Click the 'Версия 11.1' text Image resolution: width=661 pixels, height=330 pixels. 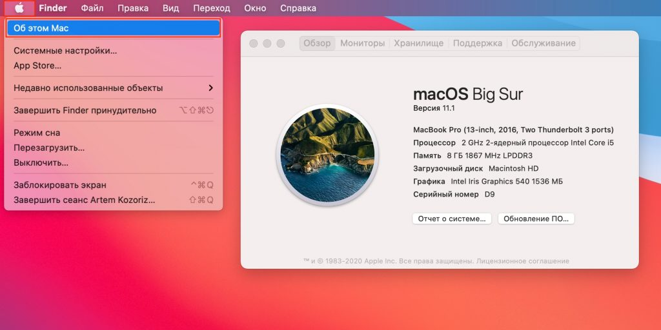[x=434, y=108]
